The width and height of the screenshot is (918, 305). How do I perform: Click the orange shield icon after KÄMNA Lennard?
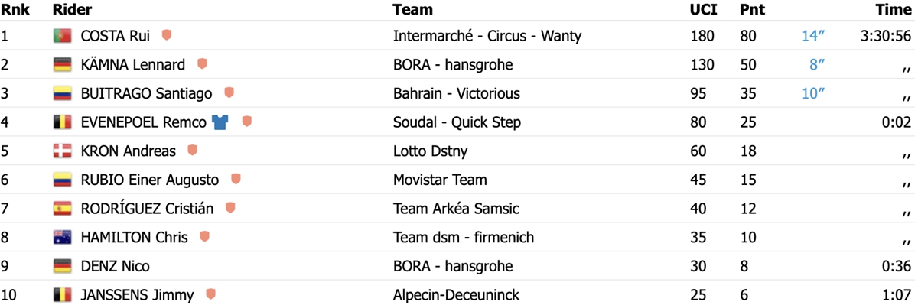coord(202,64)
